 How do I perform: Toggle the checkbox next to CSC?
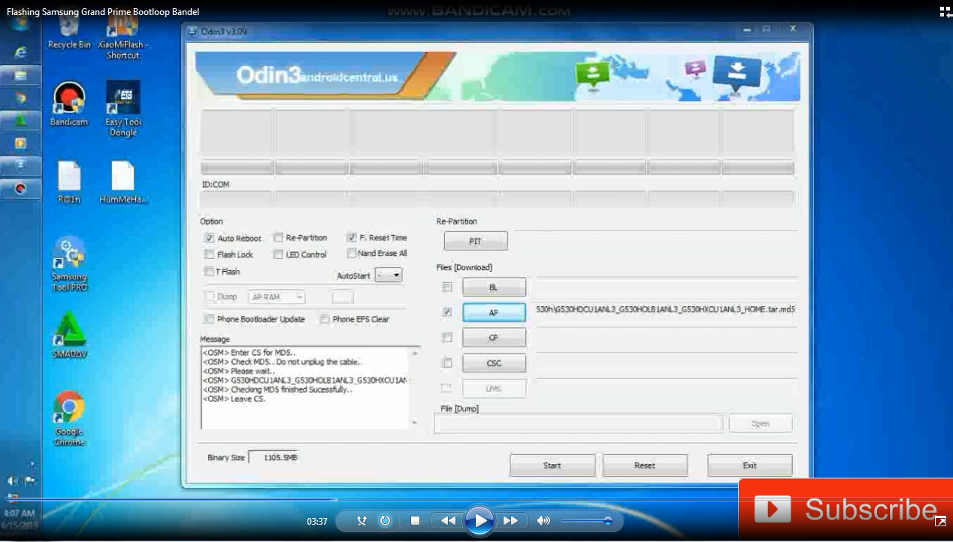(447, 363)
